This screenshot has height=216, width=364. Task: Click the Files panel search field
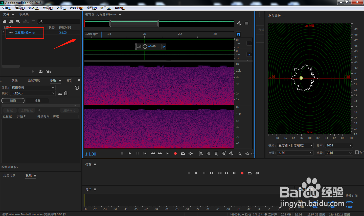(59, 21)
